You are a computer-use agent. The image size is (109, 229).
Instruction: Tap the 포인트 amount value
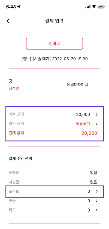click(89, 192)
